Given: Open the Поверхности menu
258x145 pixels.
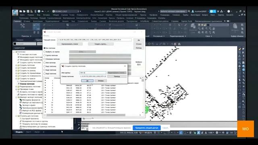Looking at the screenshot, I should point(82,15).
